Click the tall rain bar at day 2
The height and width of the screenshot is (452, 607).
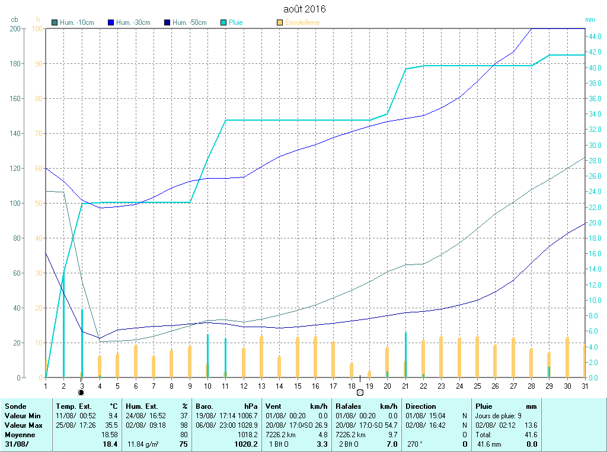(63, 325)
